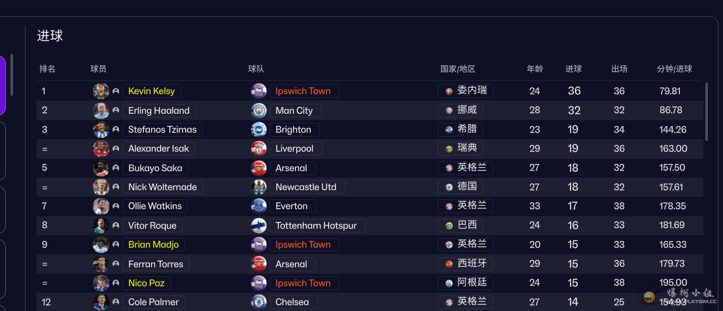Click Vitor Roque's player portrait
Image resolution: width=723 pixels, height=311 pixels.
click(x=101, y=225)
